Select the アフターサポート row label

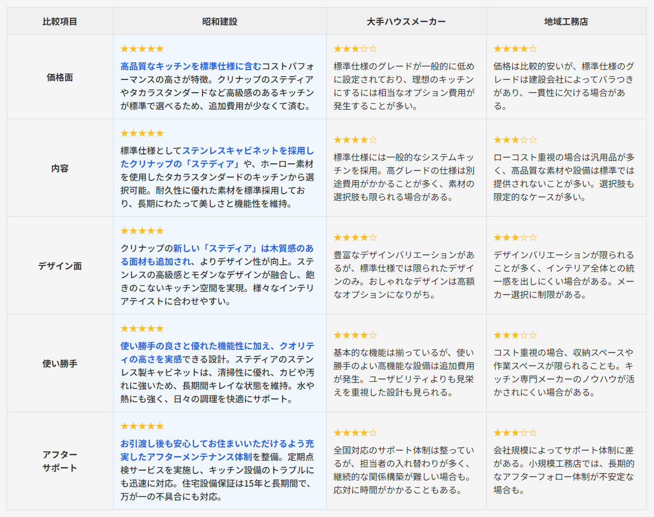coord(60,461)
